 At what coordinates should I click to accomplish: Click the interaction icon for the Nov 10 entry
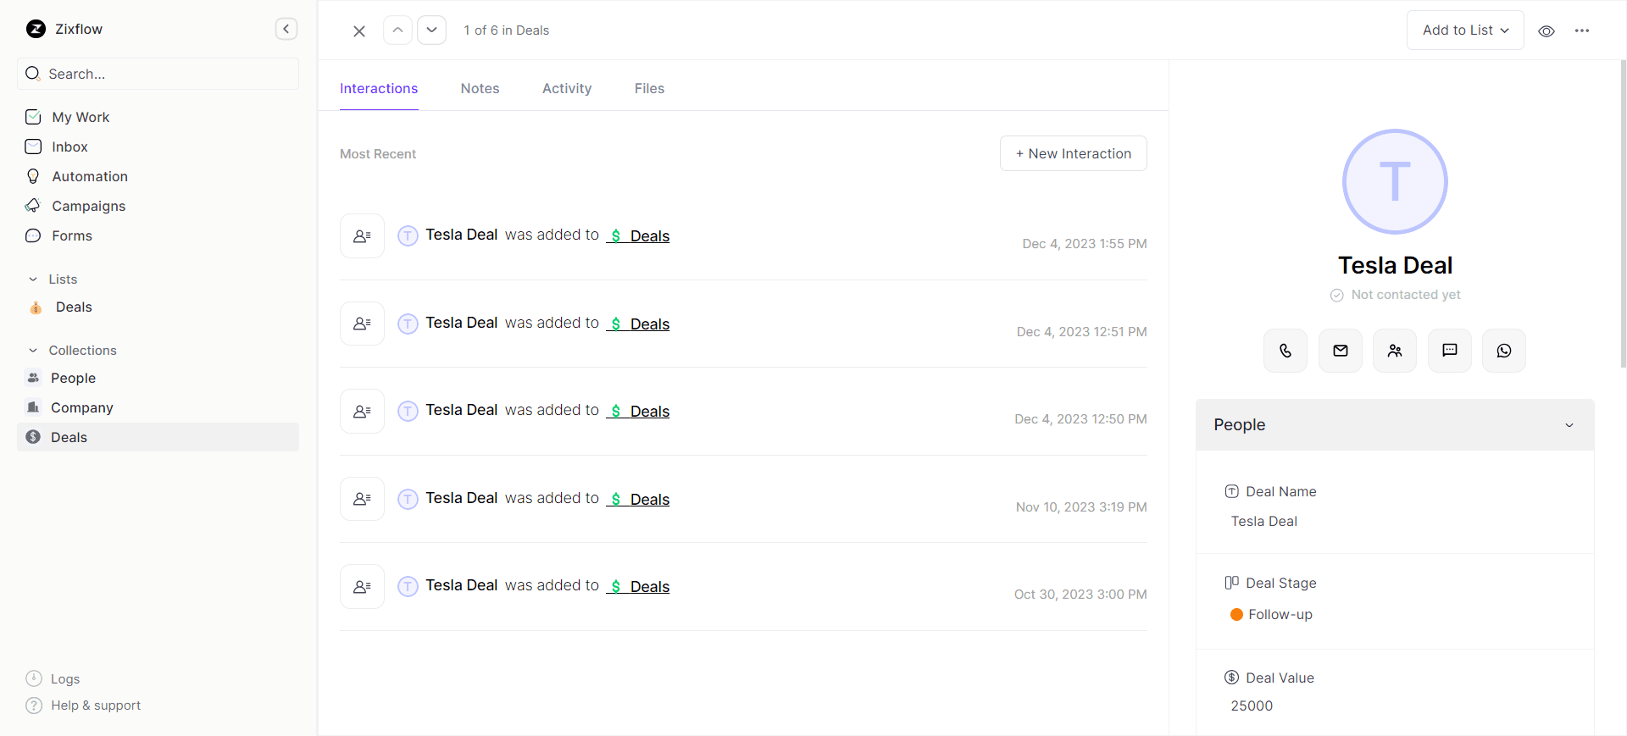[x=362, y=499]
